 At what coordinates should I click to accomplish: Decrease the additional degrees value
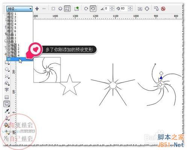point(130,10)
